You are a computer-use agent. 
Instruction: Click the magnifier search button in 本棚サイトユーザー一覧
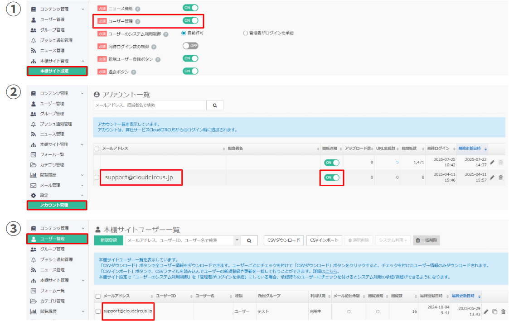point(249,240)
